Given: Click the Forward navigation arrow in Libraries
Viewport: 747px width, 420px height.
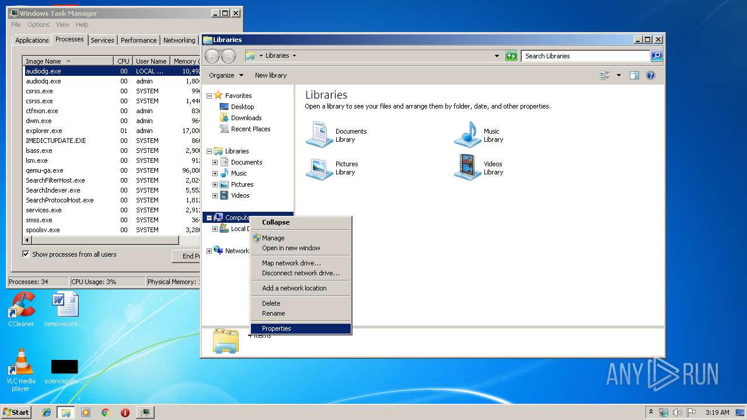Looking at the screenshot, I should (229, 56).
